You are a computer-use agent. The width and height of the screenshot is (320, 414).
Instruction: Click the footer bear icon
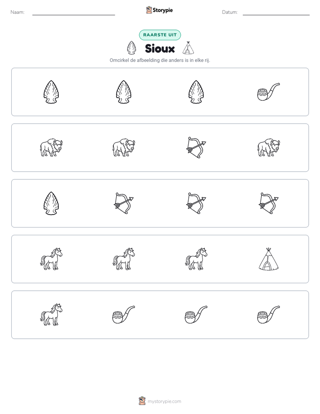coord(142,401)
